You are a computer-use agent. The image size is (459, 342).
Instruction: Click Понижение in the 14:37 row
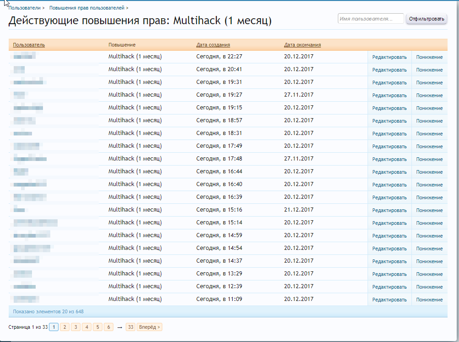click(429, 261)
